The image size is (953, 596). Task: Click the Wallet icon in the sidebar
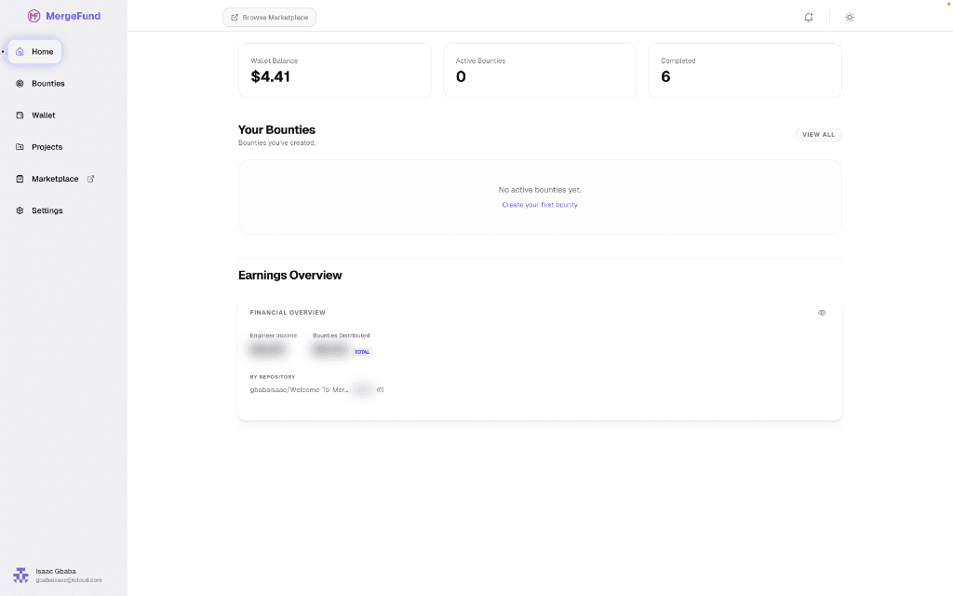tap(20, 115)
